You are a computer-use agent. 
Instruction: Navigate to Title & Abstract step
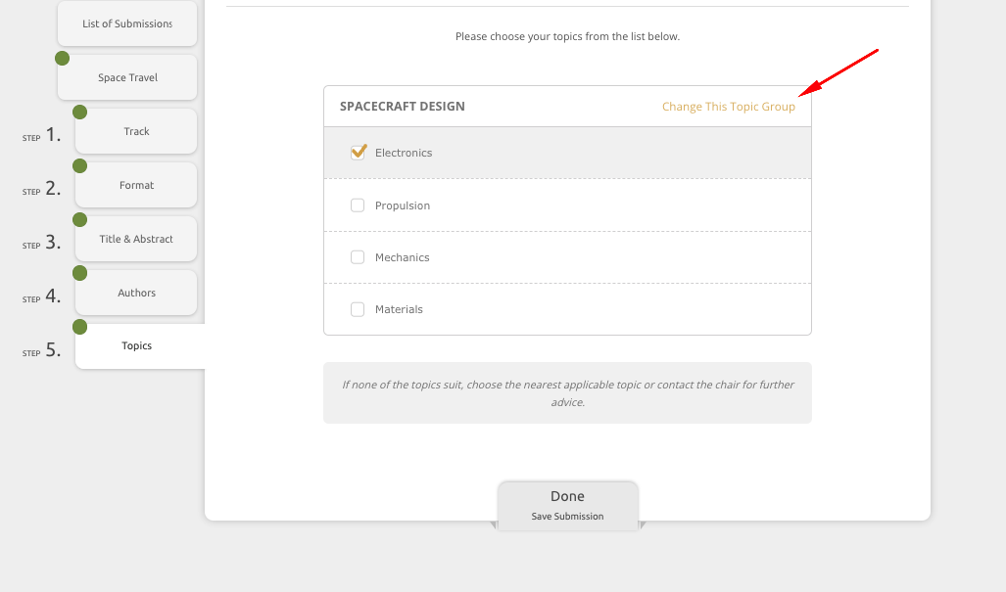[x=136, y=239]
